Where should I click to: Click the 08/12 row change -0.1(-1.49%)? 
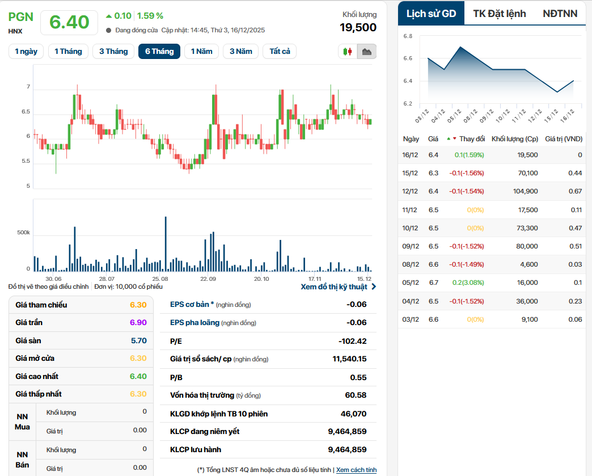point(466,264)
